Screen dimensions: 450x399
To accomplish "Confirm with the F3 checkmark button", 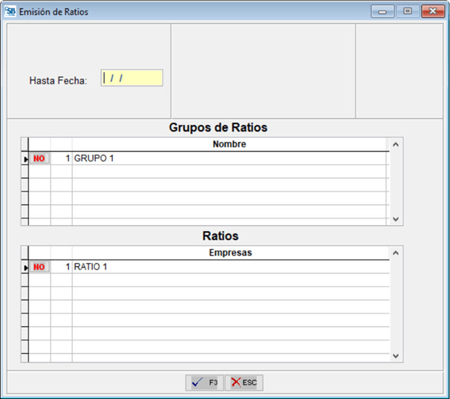I will (x=204, y=382).
